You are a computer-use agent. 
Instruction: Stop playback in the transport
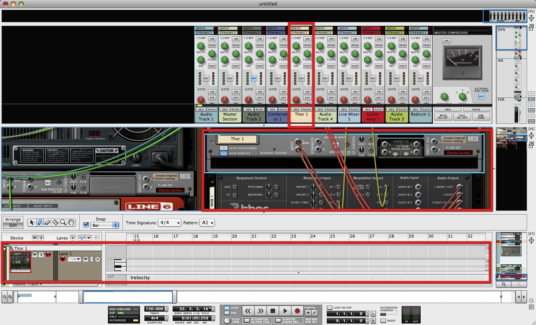click(x=273, y=311)
